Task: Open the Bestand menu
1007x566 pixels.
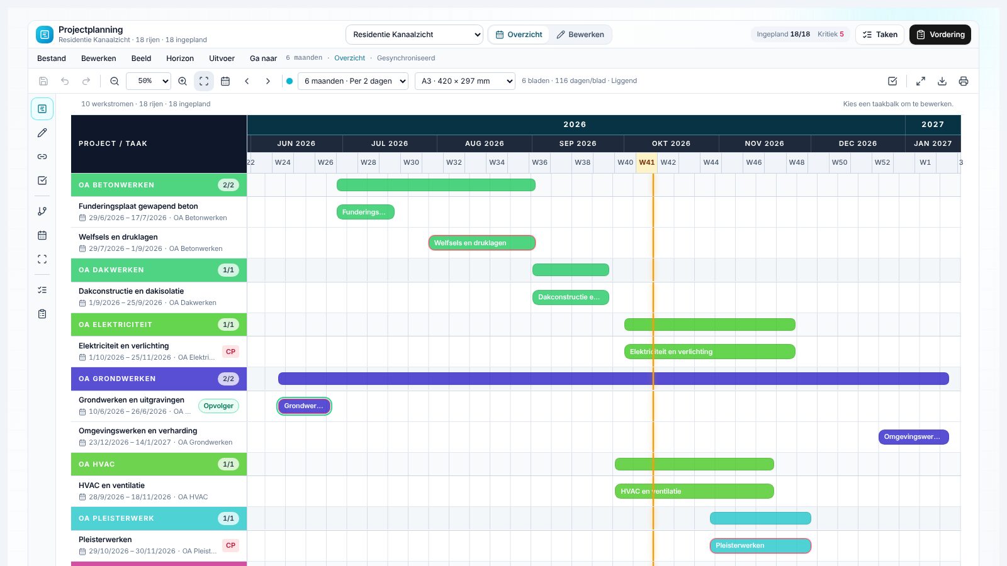Action: [52, 58]
